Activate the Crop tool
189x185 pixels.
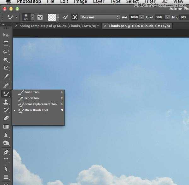point(6,68)
